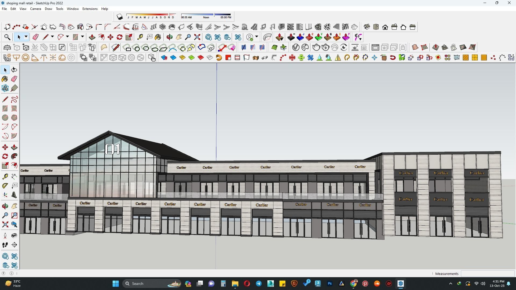The height and width of the screenshot is (290, 516).
Task: Select the Look Around eye tool
Action: (14, 236)
